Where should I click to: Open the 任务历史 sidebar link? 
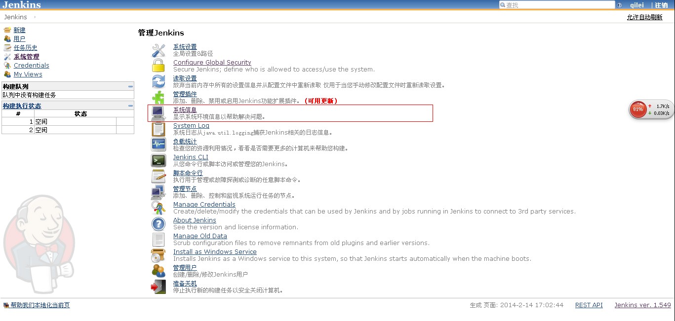(26, 48)
